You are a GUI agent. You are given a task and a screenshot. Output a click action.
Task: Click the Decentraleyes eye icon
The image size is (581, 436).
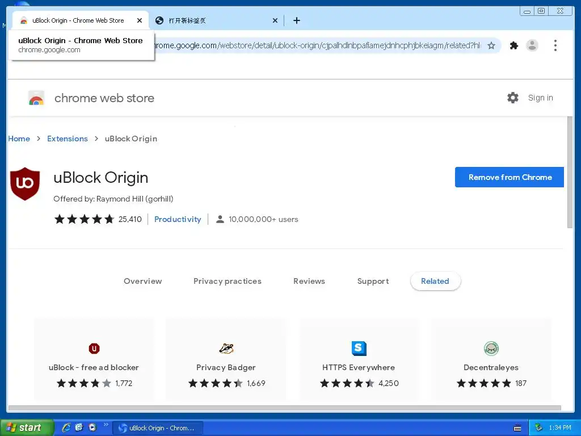[491, 349]
